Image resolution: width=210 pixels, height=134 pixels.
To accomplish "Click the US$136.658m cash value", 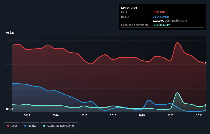I will click(161, 25).
